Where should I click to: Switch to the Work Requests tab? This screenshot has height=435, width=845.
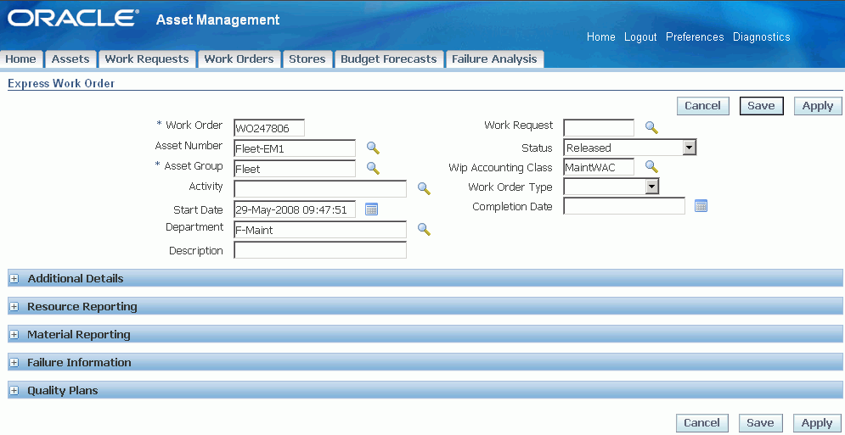[x=147, y=59]
